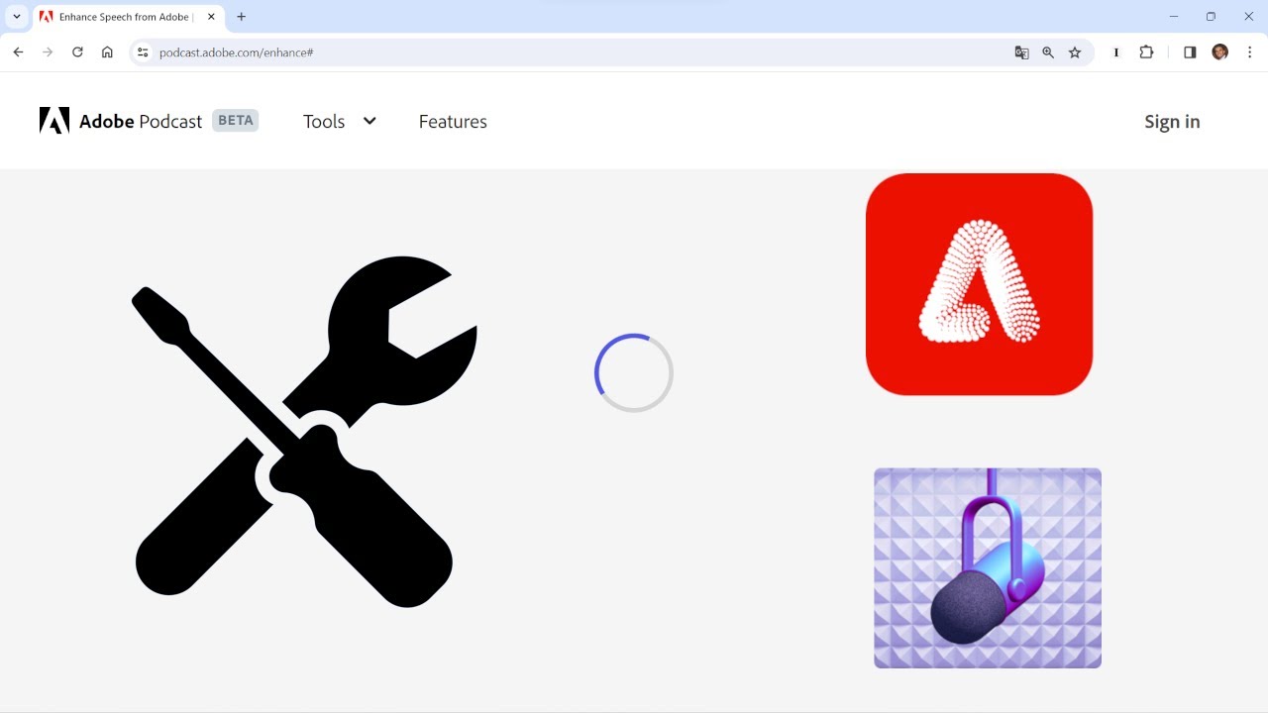Click the I-beam extension icon in toolbar
Screen dimensions: 1268x713
click(1116, 52)
